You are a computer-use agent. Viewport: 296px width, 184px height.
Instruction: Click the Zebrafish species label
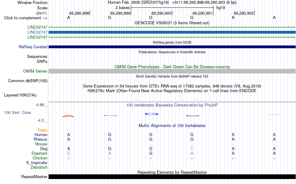(39, 167)
